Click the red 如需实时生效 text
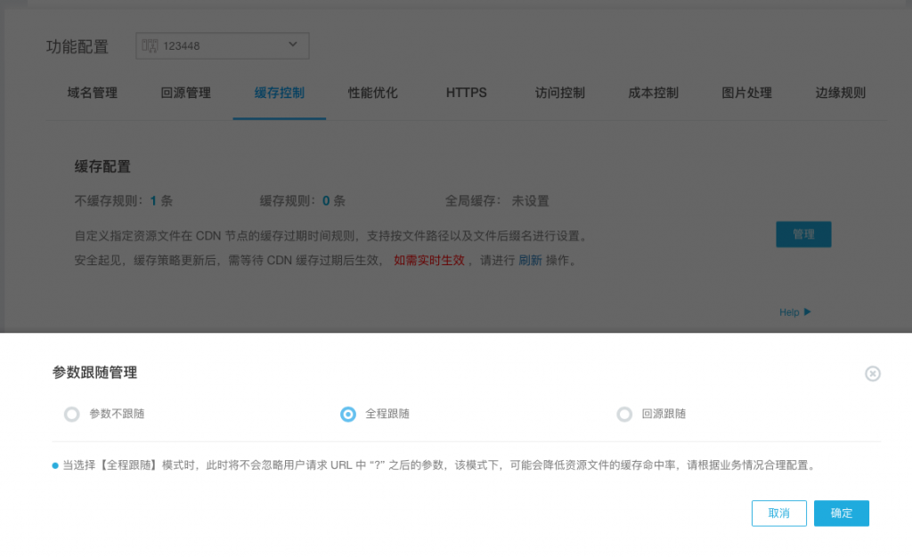Image resolution: width=912 pixels, height=558 pixels. (429, 261)
